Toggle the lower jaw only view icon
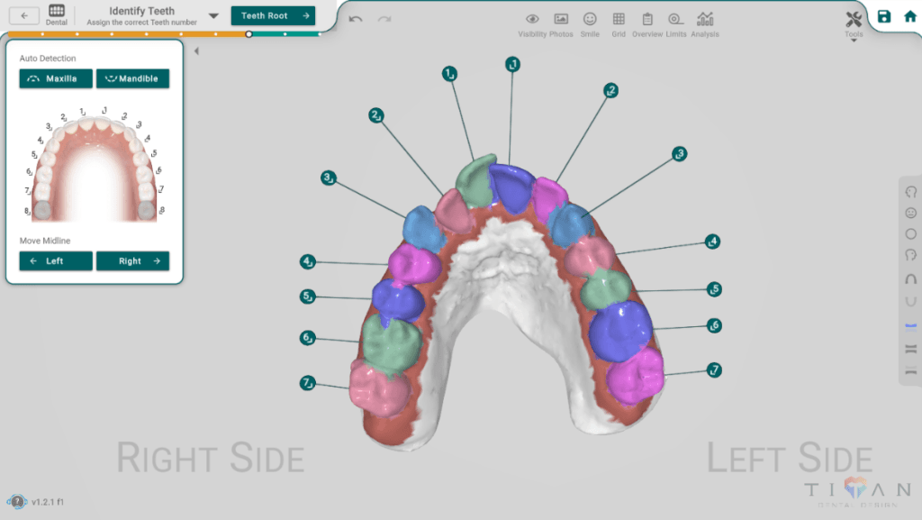The width and height of the screenshot is (922, 520). pos(911,371)
